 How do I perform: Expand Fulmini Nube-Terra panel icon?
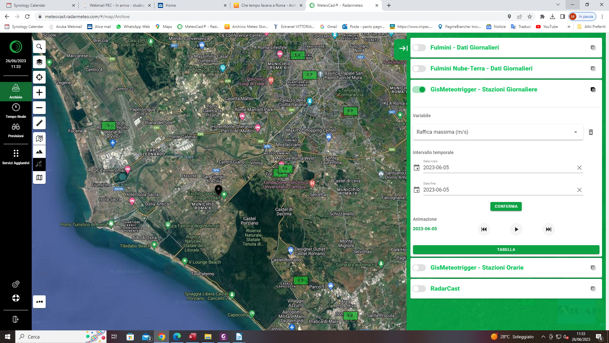593,69
